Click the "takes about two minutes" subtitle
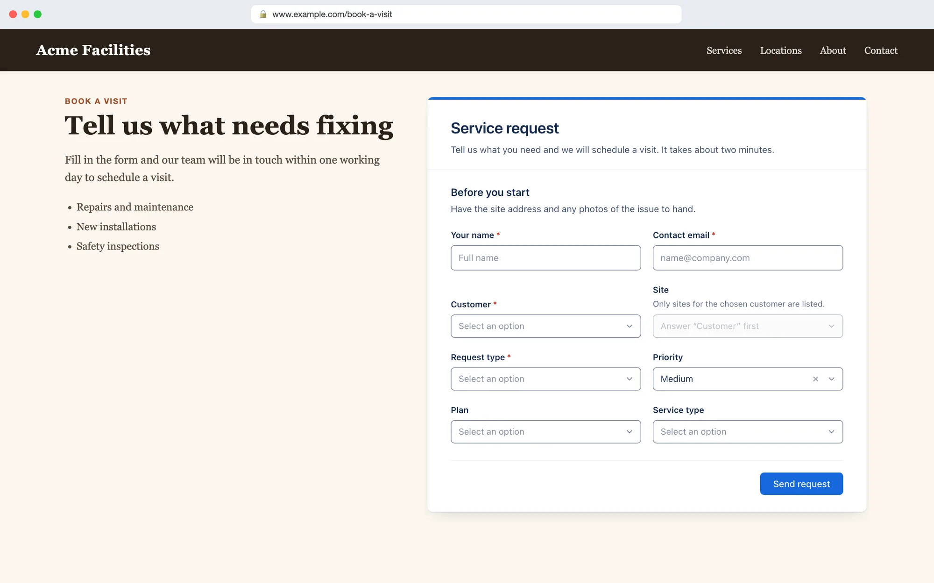Viewport: 934px width, 583px height. coord(612,150)
